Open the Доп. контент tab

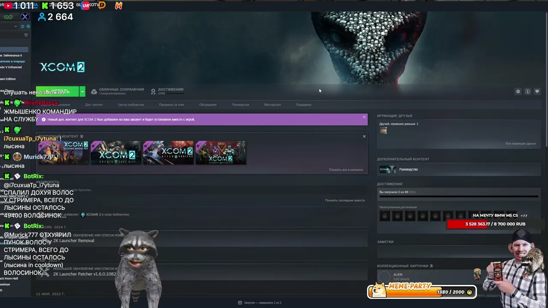(x=94, y=105)
